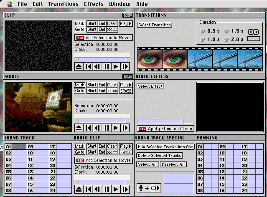267x197 pixels.
Task: Pause playback in the Movie panel
Action: point(107,128)
